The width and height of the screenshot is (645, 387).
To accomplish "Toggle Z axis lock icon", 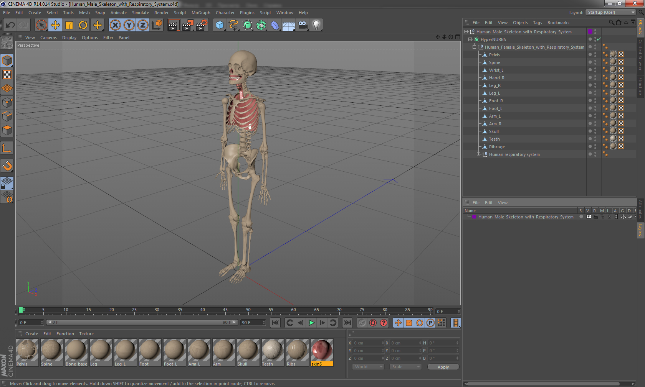I will pyautogui.click(x=143, y=25).
